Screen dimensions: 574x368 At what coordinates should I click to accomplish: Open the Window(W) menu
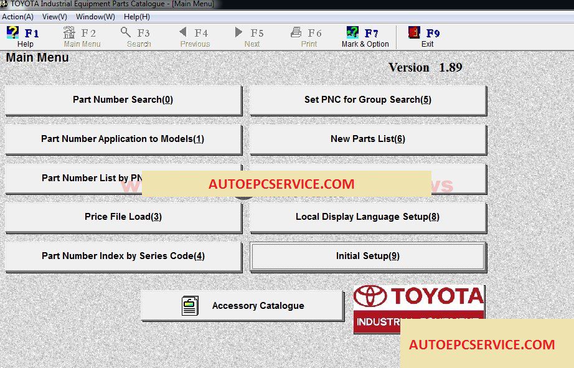point(95,17)
